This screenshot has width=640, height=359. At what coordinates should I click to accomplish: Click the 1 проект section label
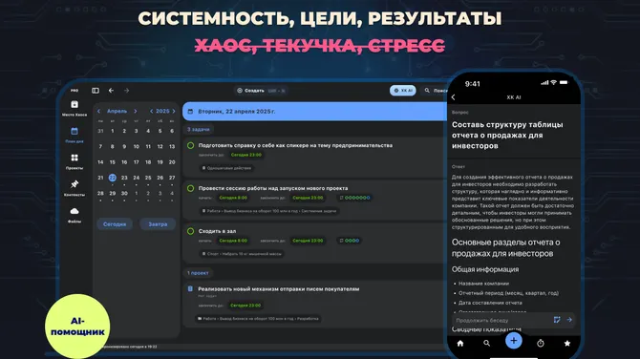198,273
